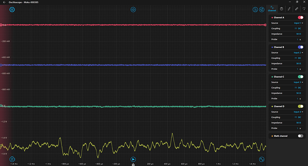Click the grid cursors icon at bottom left

click(x=12, y=159)
